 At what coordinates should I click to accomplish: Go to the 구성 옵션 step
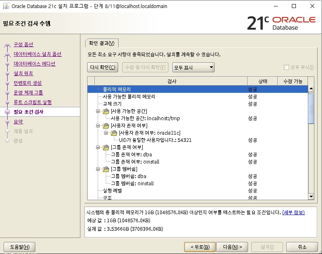pyautogui.click(x=23, y=45)
